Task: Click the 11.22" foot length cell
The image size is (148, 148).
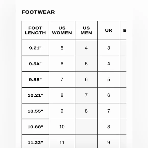Action: [x=35, y=141]
